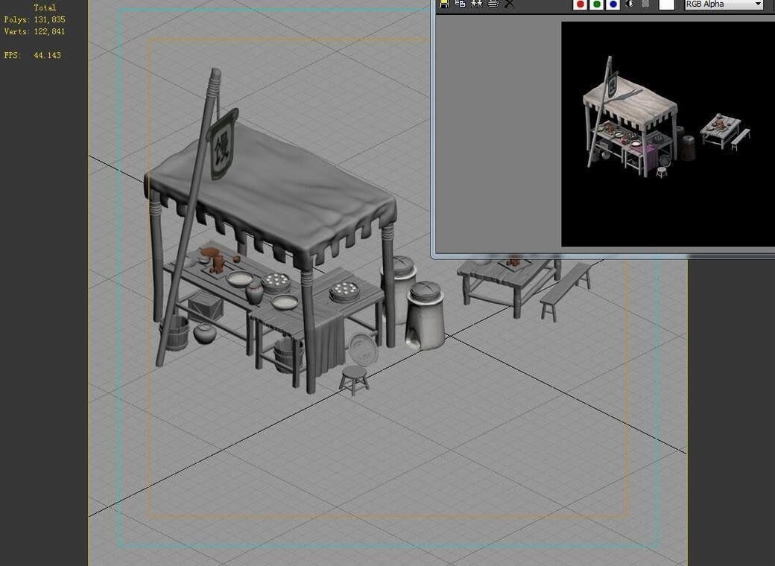Select the hanging sign on the stall pole
This screenshot has height=566, width=775.
(221, 144)
